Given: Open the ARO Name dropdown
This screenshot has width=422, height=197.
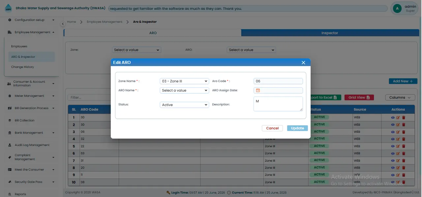Looking at the screenshot, I should [184, 90].
